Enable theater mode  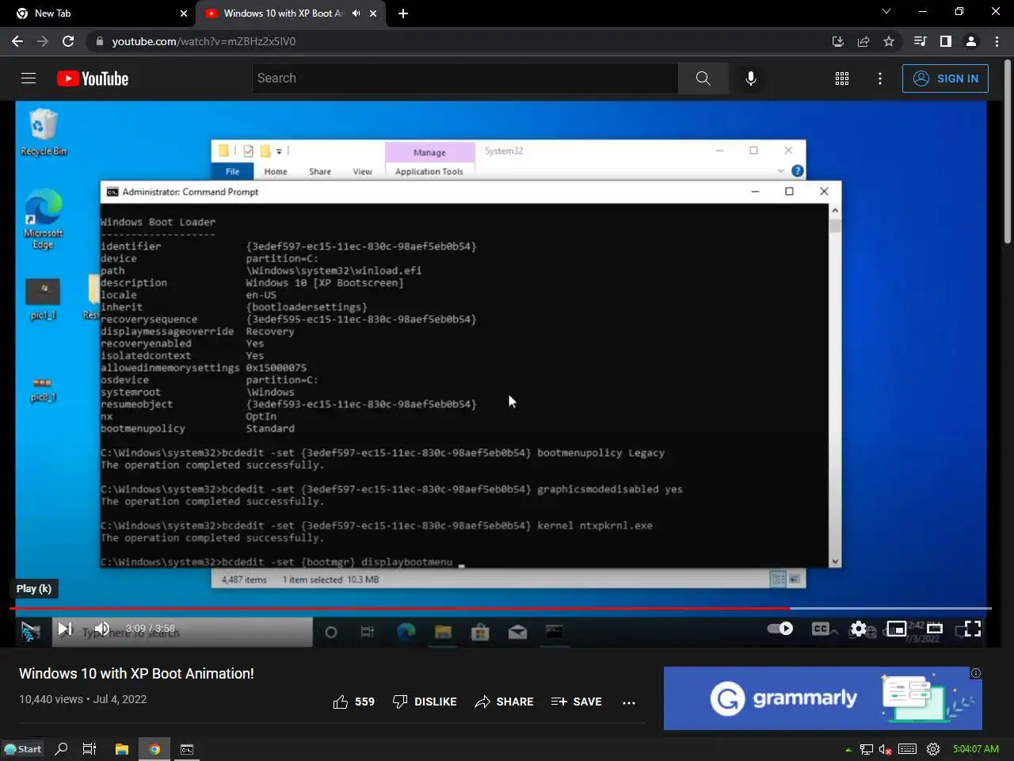pos(935,629)
